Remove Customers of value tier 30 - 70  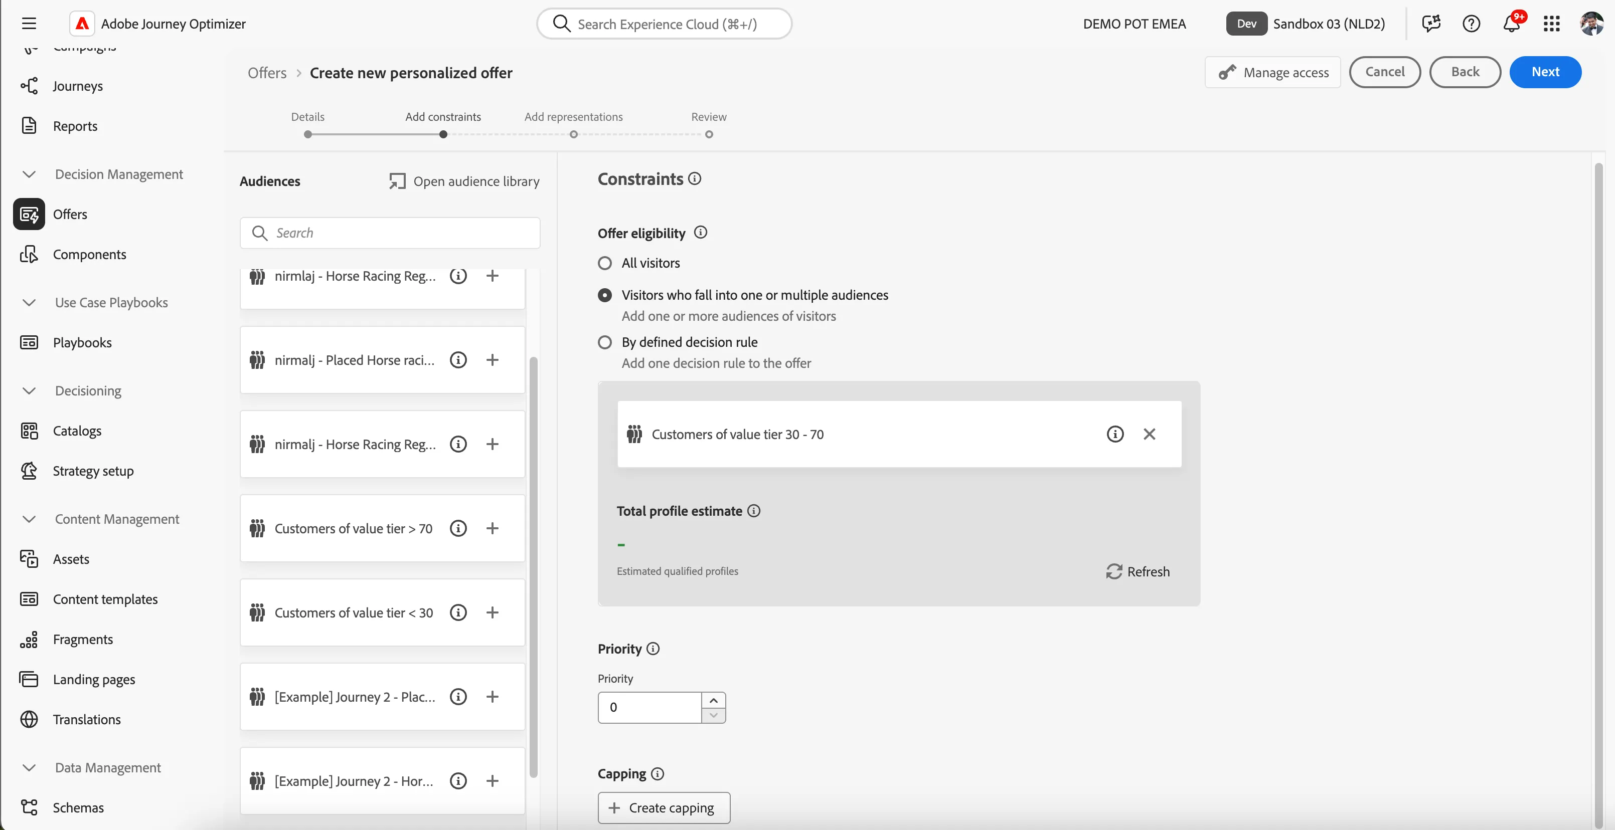[x=1149, y=434]
